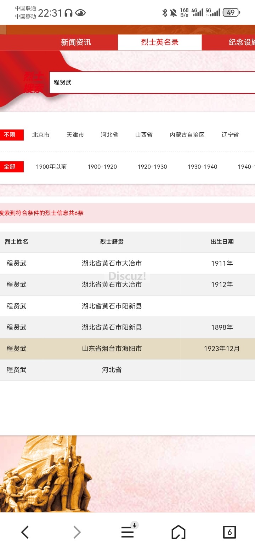Open 程贤武 row born 1898年
This screenshot has height=552, width=255.
[x=127, y=327]
